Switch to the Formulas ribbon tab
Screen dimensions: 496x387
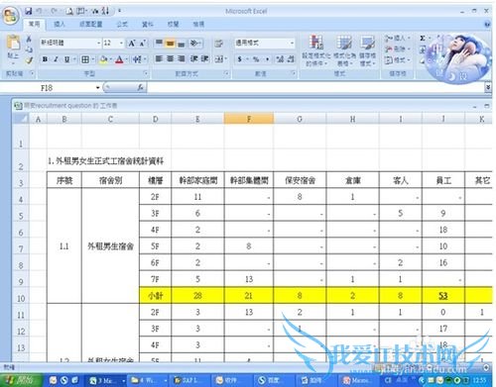point(122,24)
